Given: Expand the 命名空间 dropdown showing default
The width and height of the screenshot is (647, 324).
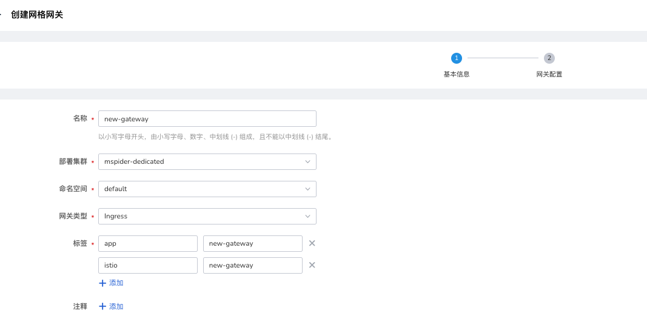Looking at the screenshot, I should (x=207, y=189).
